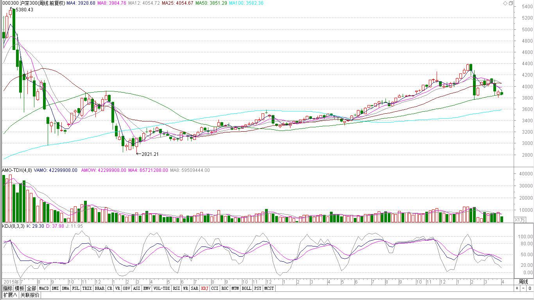Click the MA4: 3928.68 label
This screenshot has width=534, height=300.
coord(81,3)
